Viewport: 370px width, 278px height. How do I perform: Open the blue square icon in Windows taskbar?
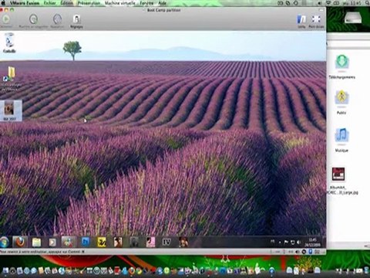pos(86,242)
